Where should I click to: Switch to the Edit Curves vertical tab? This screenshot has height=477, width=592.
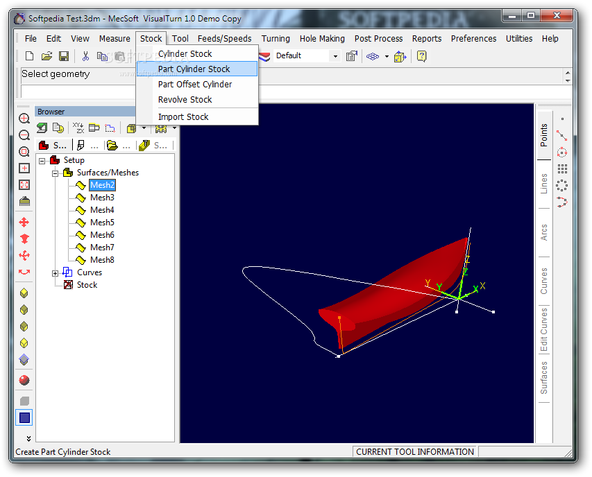pyautogui.click(x=543, y=330)
